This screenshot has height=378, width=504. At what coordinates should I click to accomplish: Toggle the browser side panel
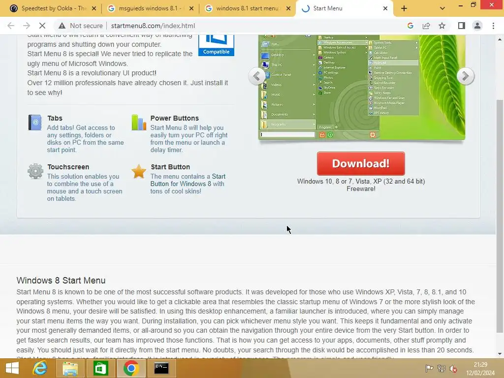(x=462, y=26)
